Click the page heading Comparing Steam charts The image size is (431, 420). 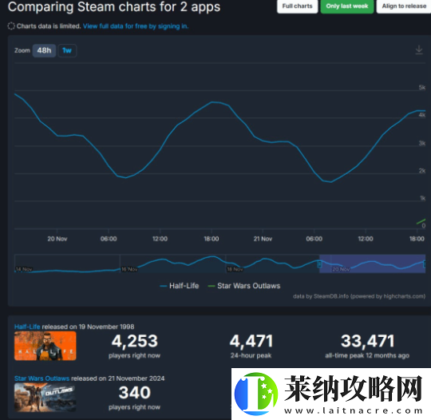(114, 7)
